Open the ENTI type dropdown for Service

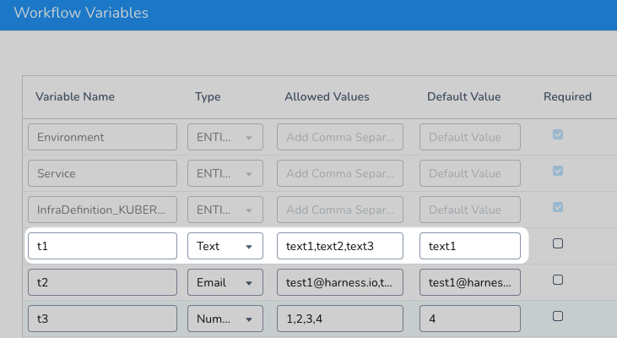point(225,173)
